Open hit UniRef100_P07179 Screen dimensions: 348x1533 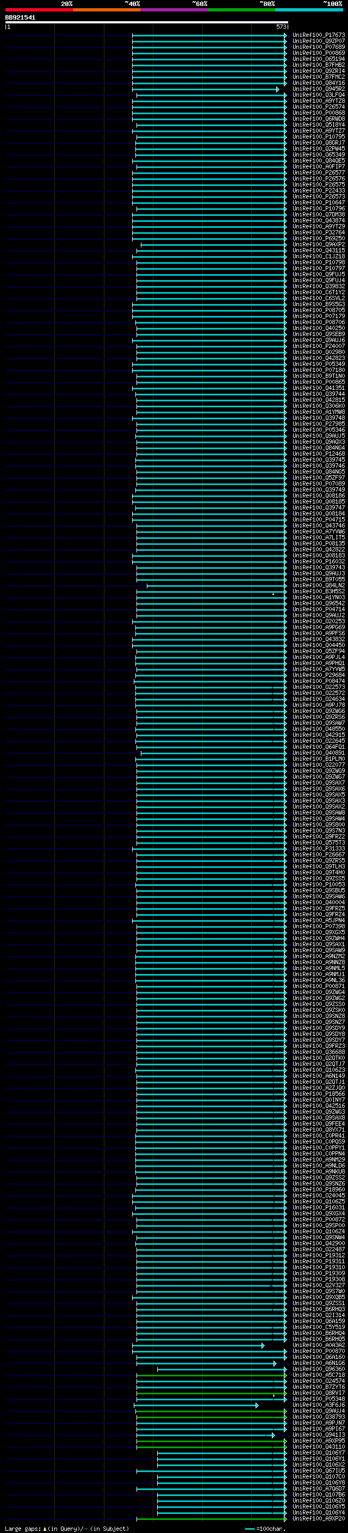coord(319,316)
